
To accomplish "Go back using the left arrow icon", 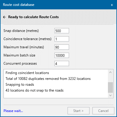I will [x=4, y=17].
